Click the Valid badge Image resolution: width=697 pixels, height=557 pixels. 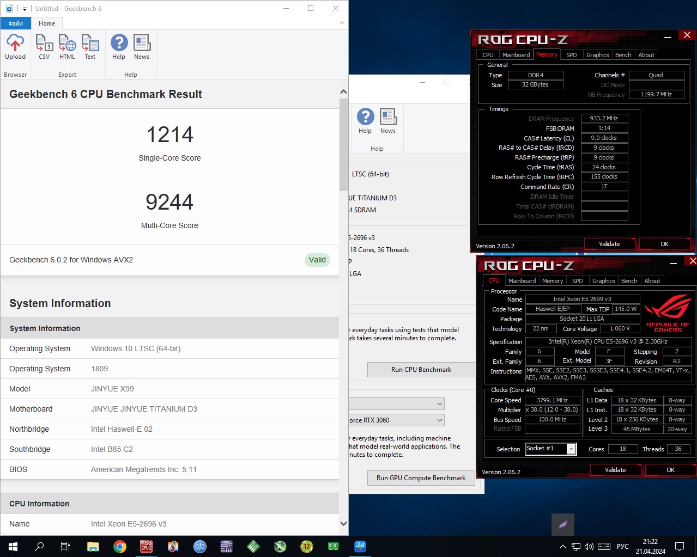(x=317, y=260)
